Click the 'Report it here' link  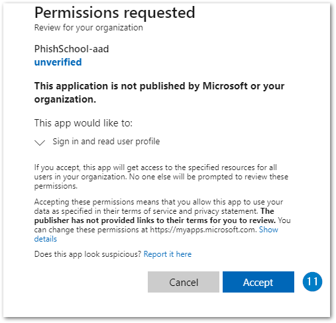pyautogui.click(x=168, y=254)
